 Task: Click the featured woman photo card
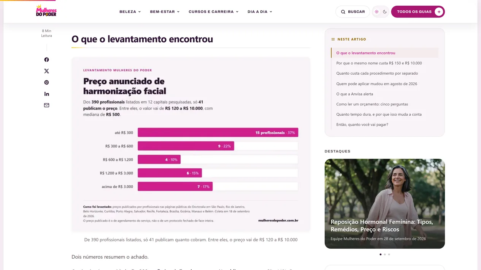click(x=384, y=204)
